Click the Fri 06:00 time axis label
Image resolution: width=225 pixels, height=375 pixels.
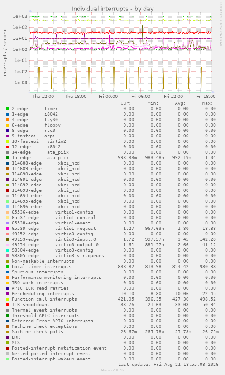tap(141, 97)
